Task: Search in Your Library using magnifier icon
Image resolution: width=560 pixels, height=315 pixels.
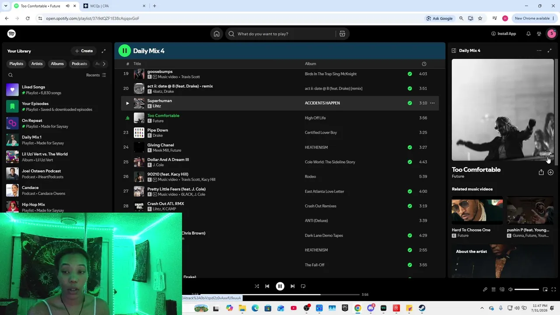Action: click(x=10, y=75)
